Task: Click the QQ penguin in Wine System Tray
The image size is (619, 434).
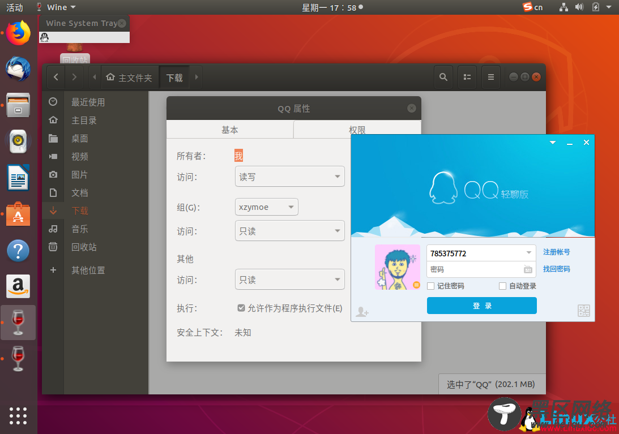Action: (45, 37)
